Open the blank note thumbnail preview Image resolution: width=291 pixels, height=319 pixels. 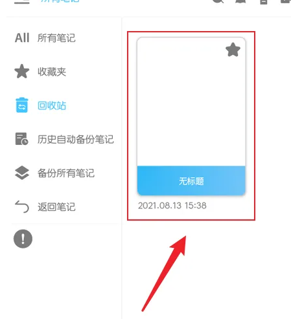191,102
